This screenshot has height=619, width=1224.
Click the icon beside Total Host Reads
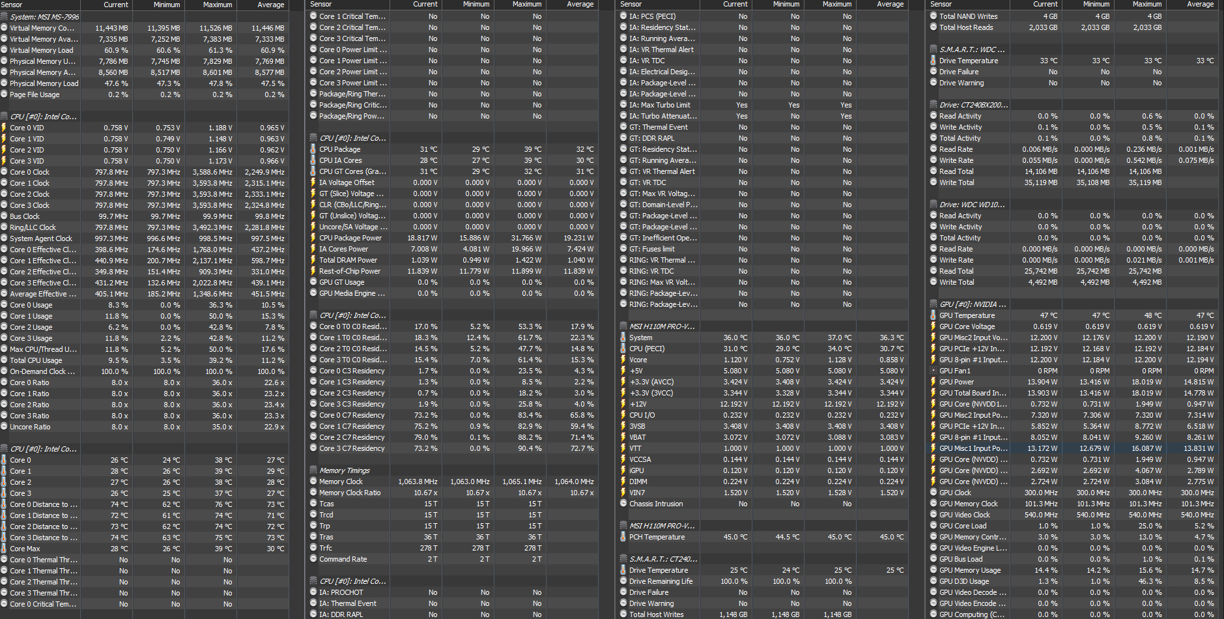point(933,27)
